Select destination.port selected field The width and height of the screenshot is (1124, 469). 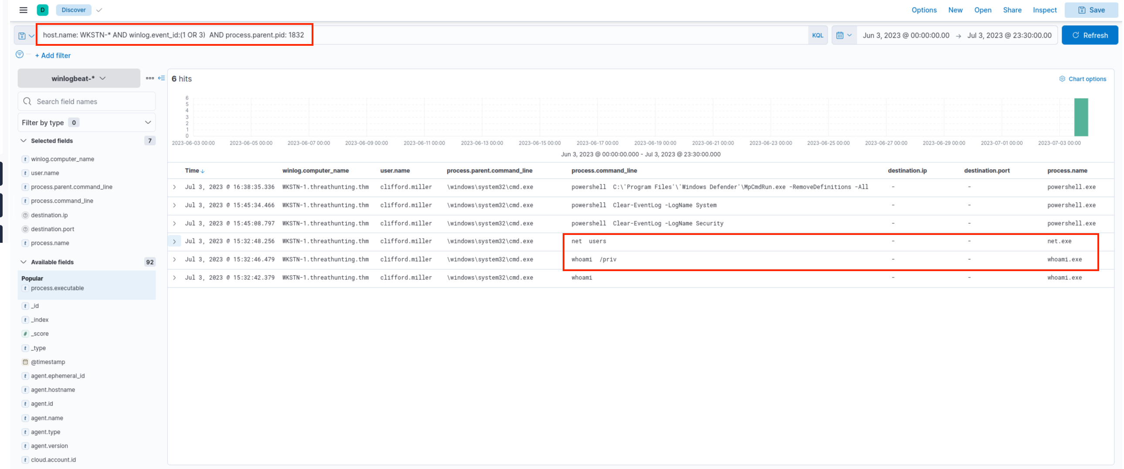tap(52, 229)
